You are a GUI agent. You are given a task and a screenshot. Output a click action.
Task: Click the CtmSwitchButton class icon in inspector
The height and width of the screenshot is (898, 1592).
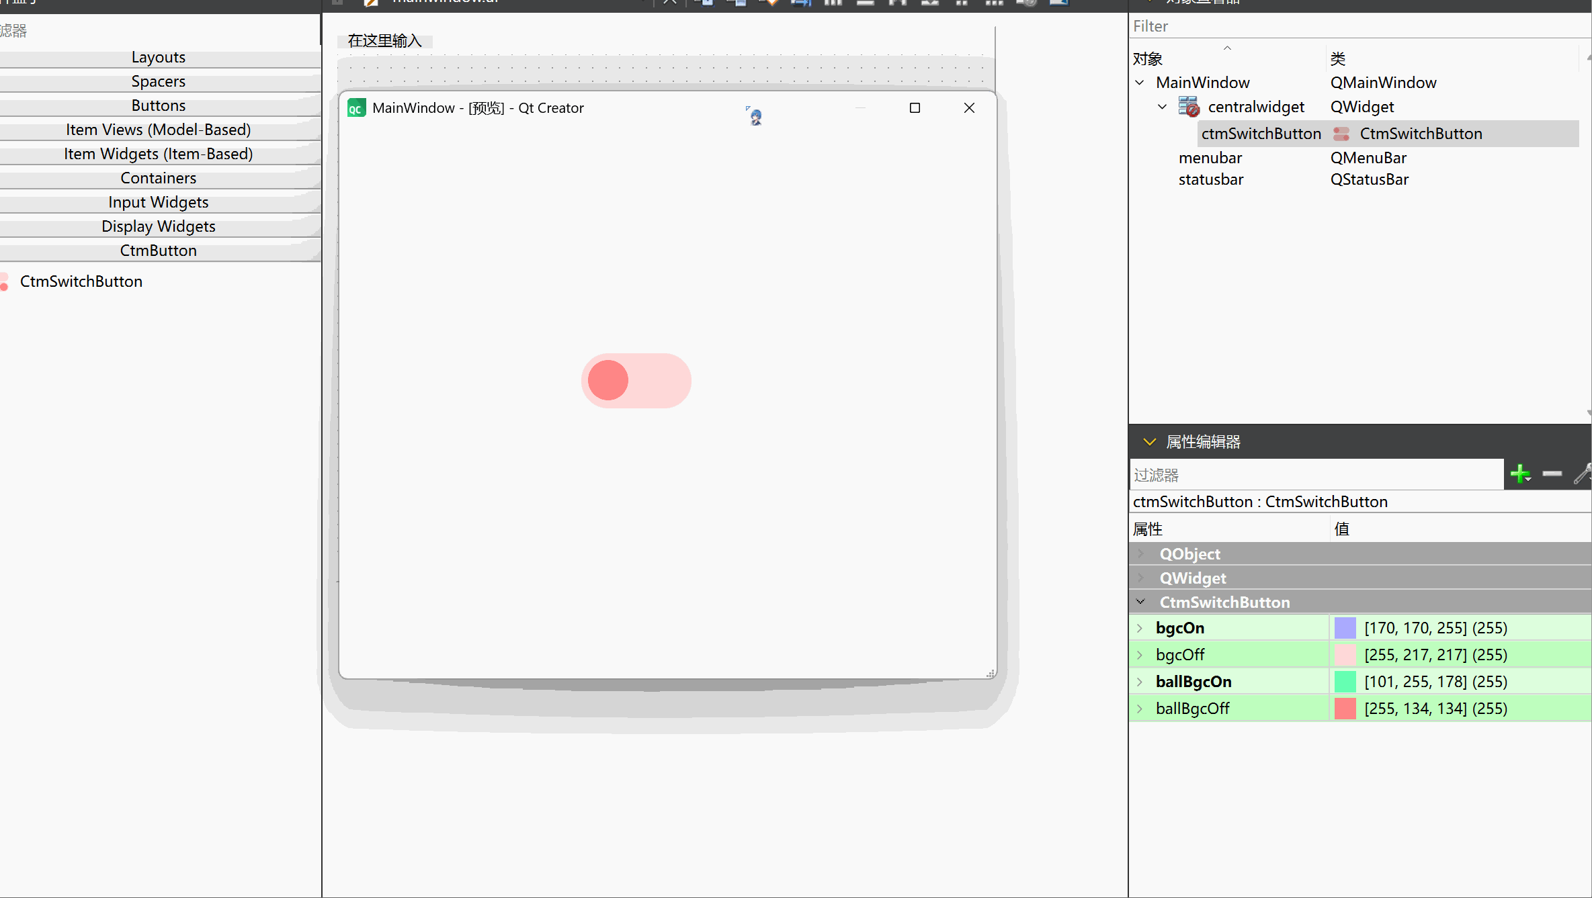1341,134
